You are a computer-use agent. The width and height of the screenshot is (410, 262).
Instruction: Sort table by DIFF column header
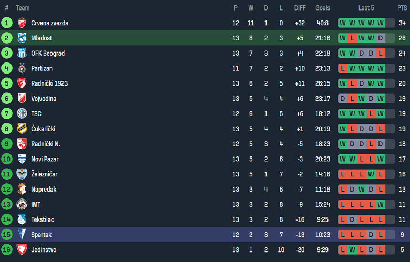click(300, 8)
